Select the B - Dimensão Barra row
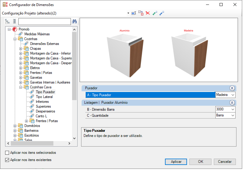 [x=150, y=109]
